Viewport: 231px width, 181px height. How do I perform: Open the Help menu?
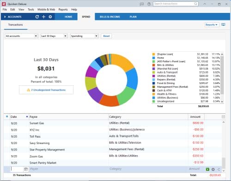(74, 10)
